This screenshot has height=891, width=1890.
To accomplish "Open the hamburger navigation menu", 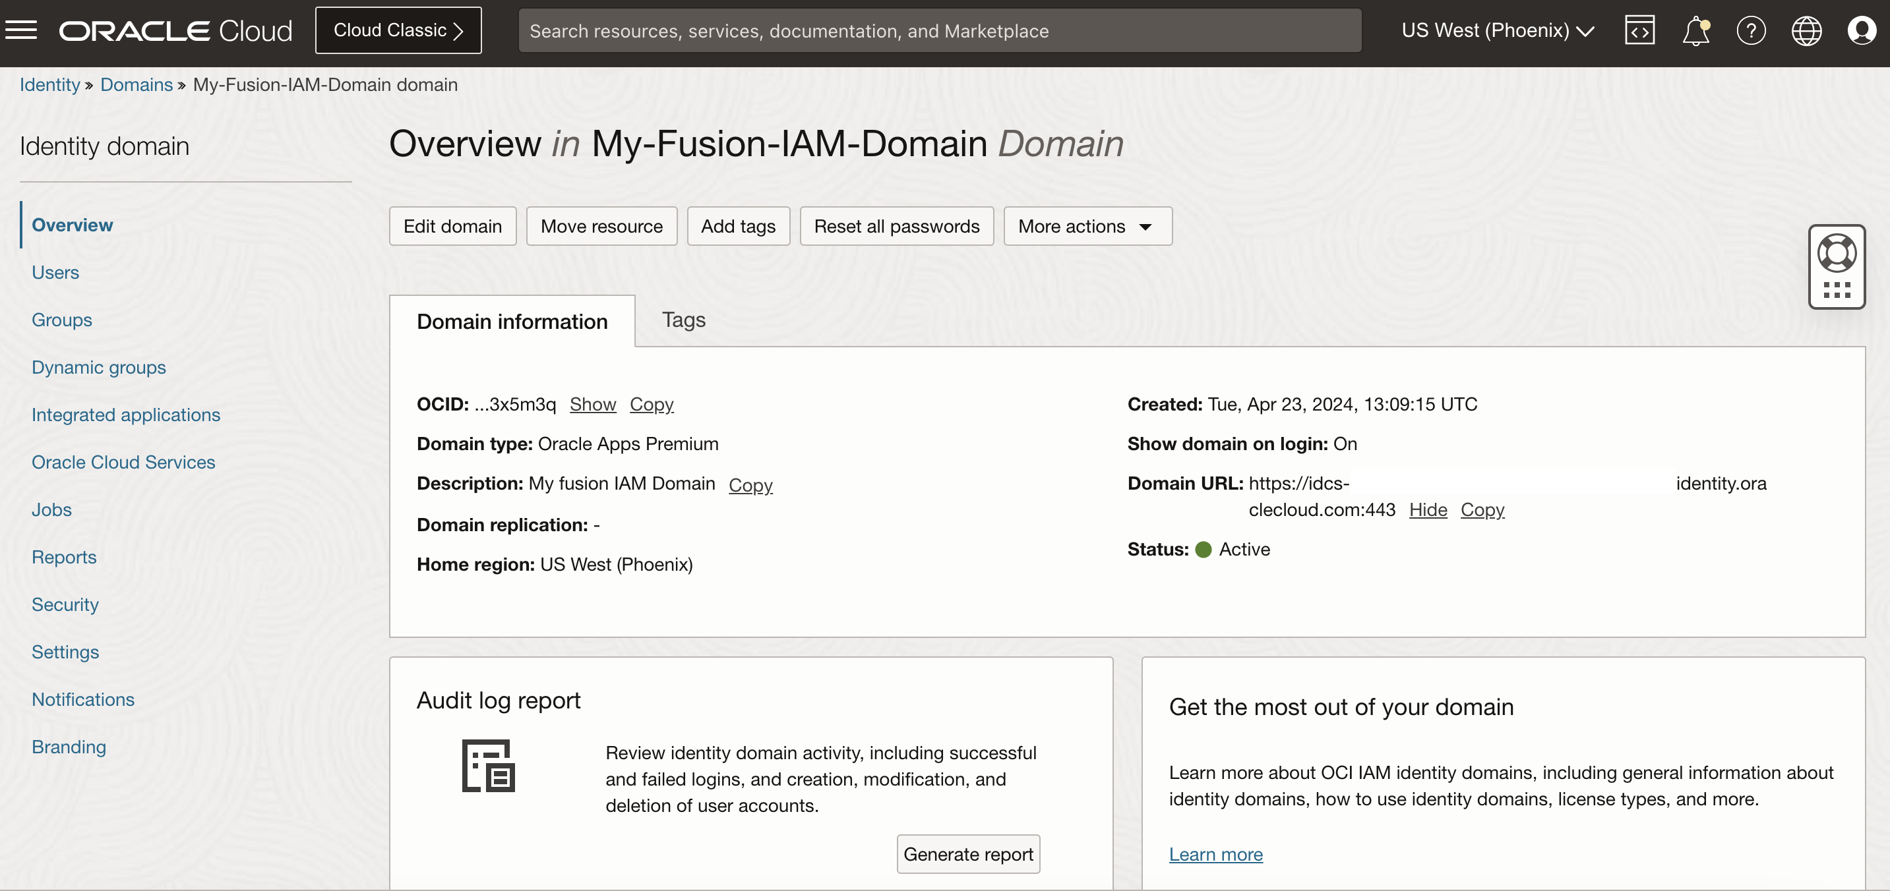I will click(20, 30).
